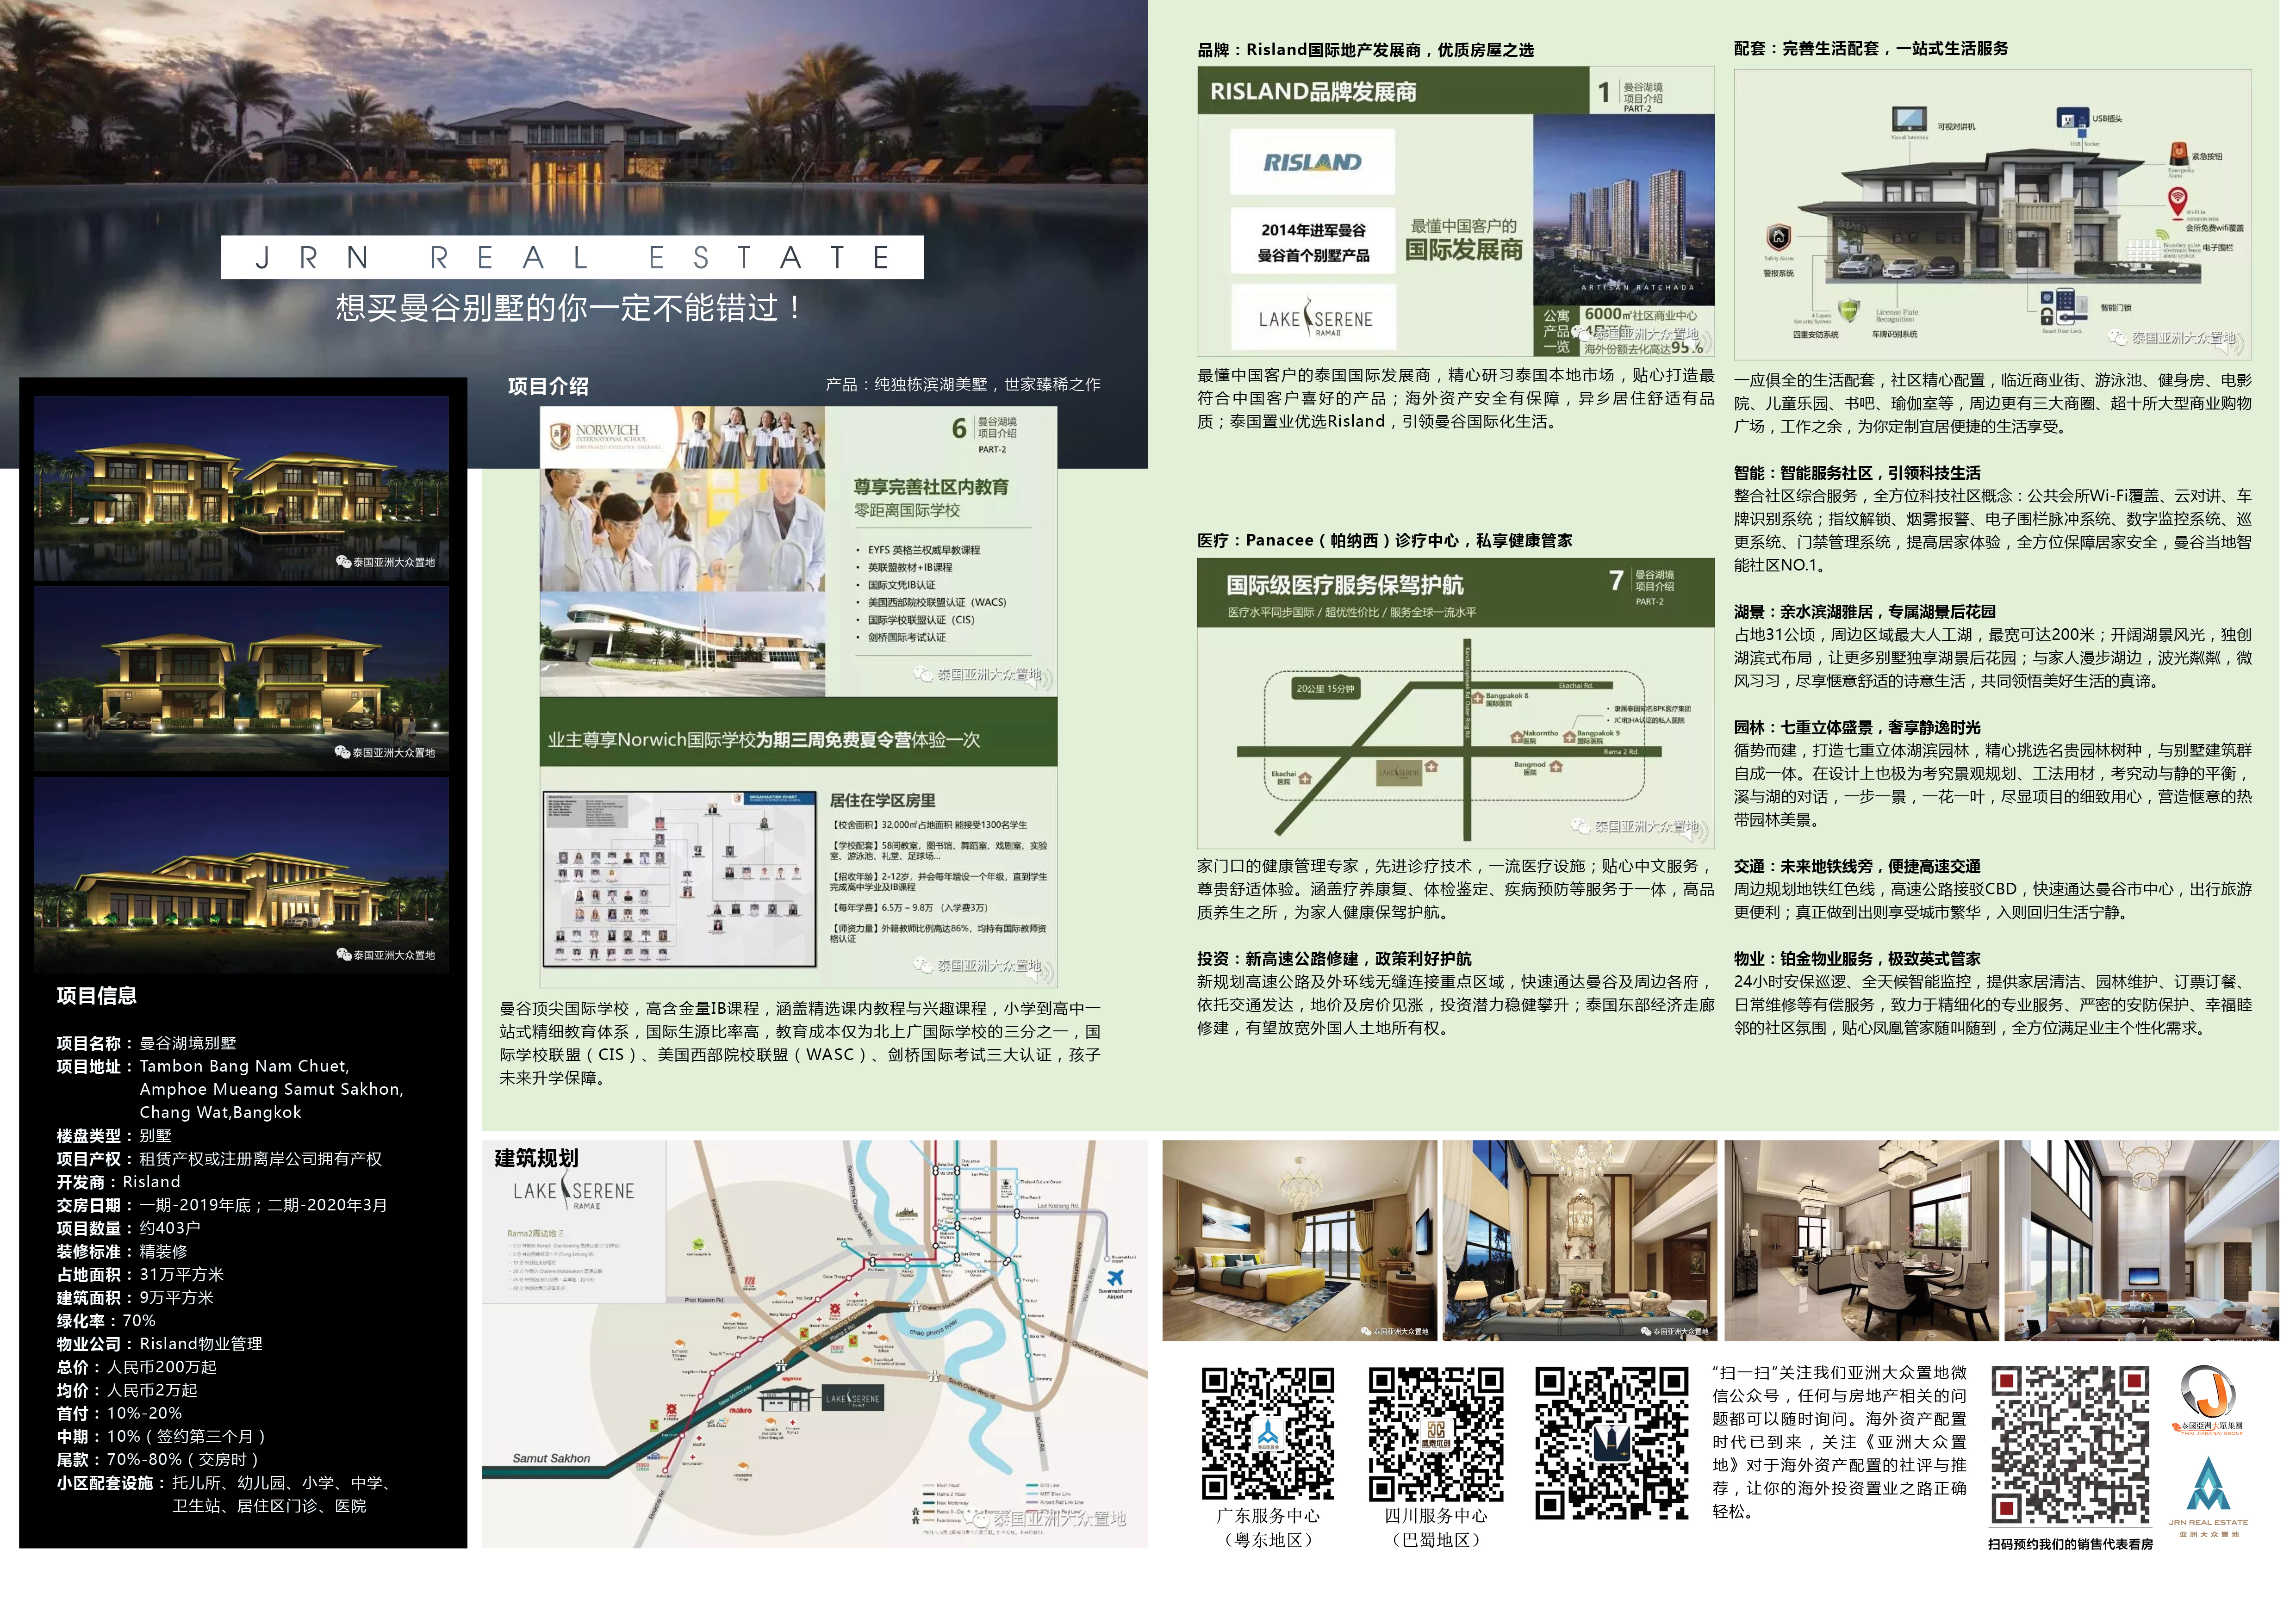Click the JRN REAL ESTATE title banner
The image size is (2296, 1612).
pyautogui.click(x=572, y=257)
